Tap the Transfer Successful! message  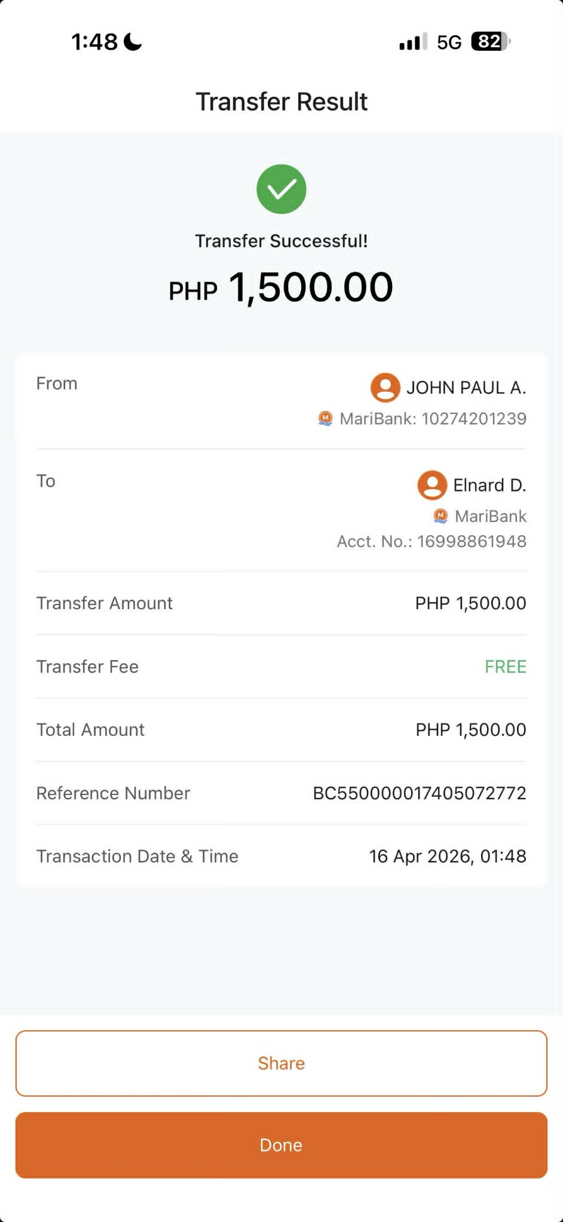281,241
